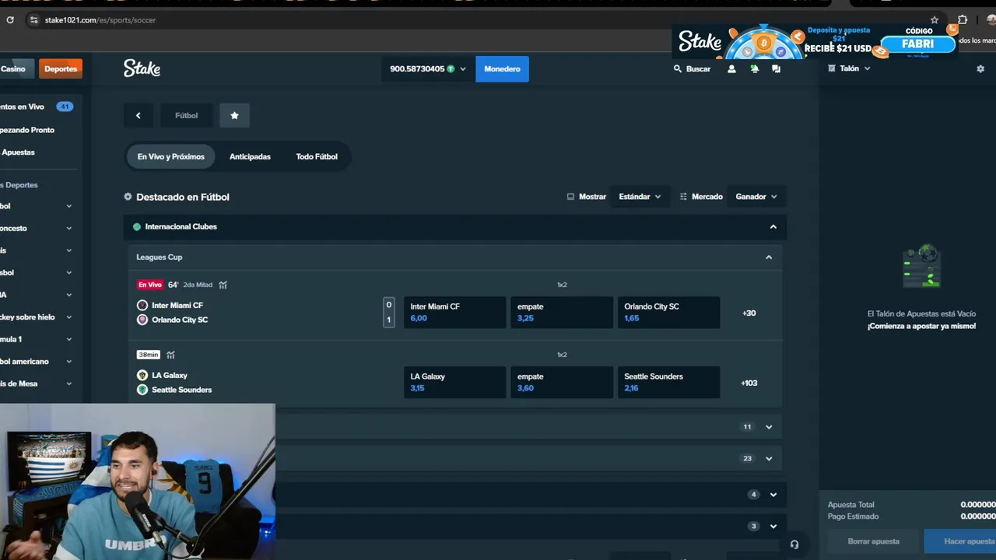Click the Hacer apuesta button

pyautogui.click(x=960, y=541)
